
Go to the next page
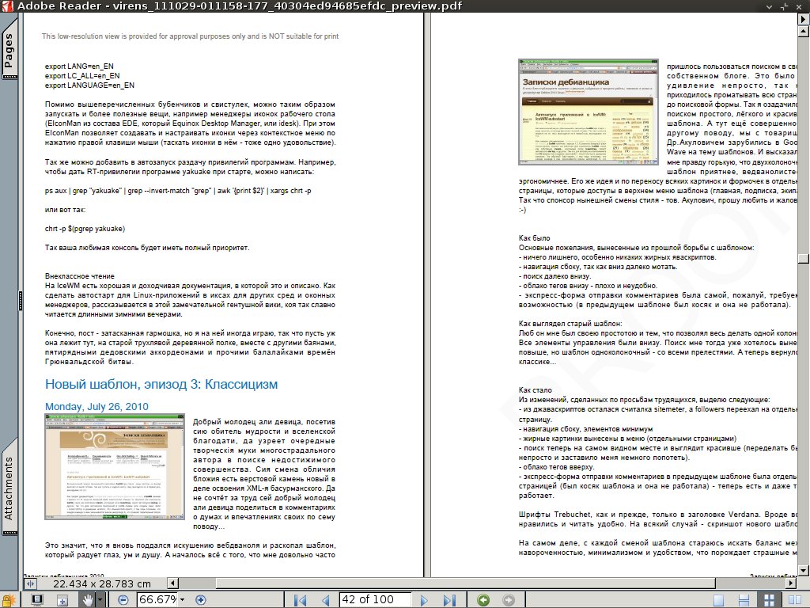(424, 600)
